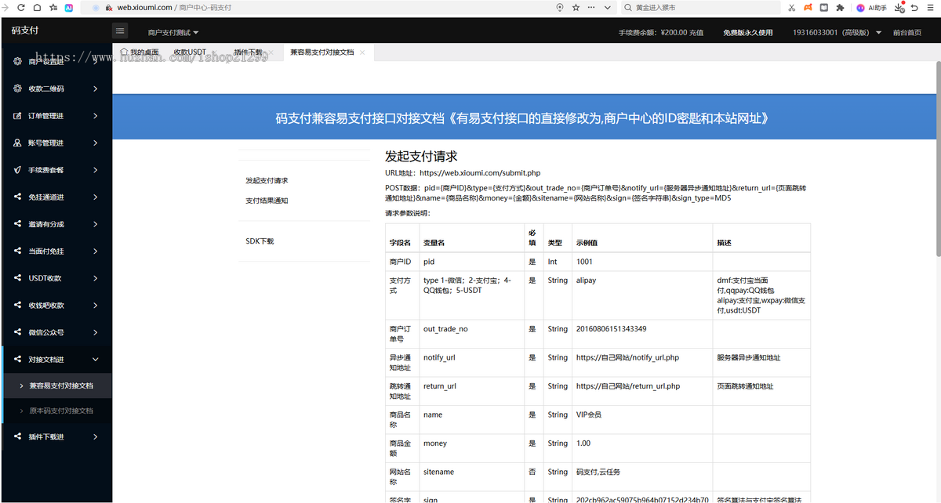Screen dimensions: 941x503
Task: Switch to the 我的桌面 tab
Action: click(x=138, y=52)
